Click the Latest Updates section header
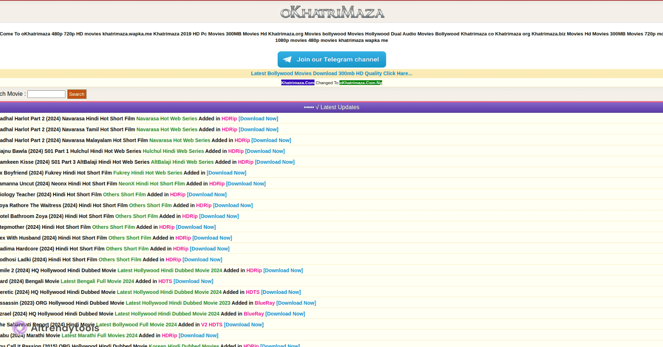Screen dimensions: 663x347 331,107
